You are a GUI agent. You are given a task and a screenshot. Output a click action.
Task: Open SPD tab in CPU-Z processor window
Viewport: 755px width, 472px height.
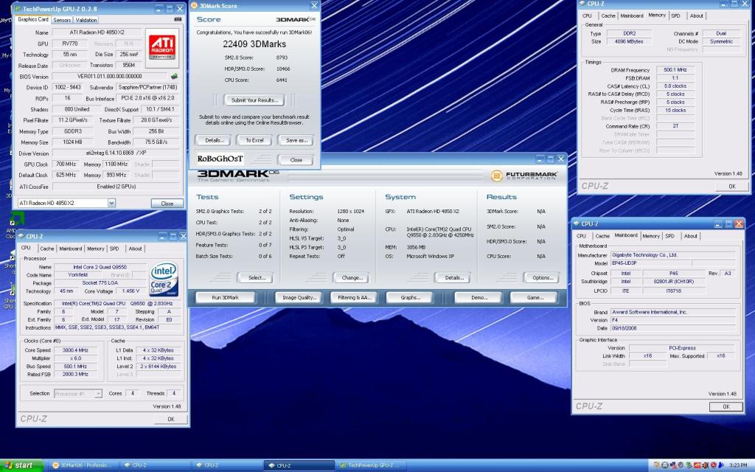pyautogui.click(x=114, y=249)
